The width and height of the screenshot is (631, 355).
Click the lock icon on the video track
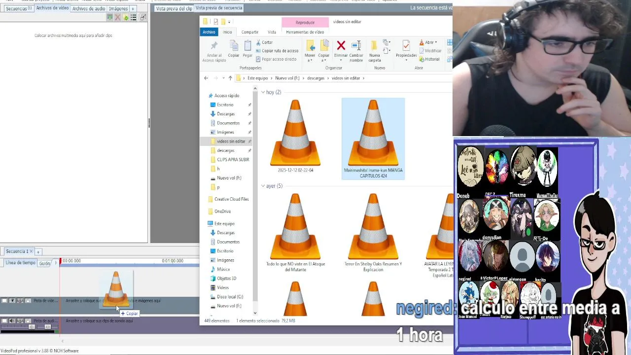click(28, 301)
